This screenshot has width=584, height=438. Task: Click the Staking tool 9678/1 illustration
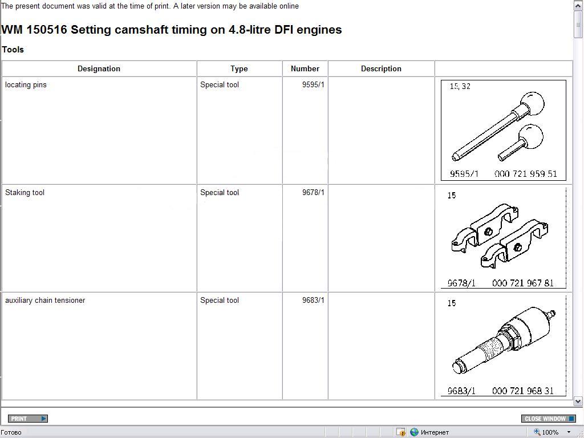pyautogui.click(x=503, y=238)
